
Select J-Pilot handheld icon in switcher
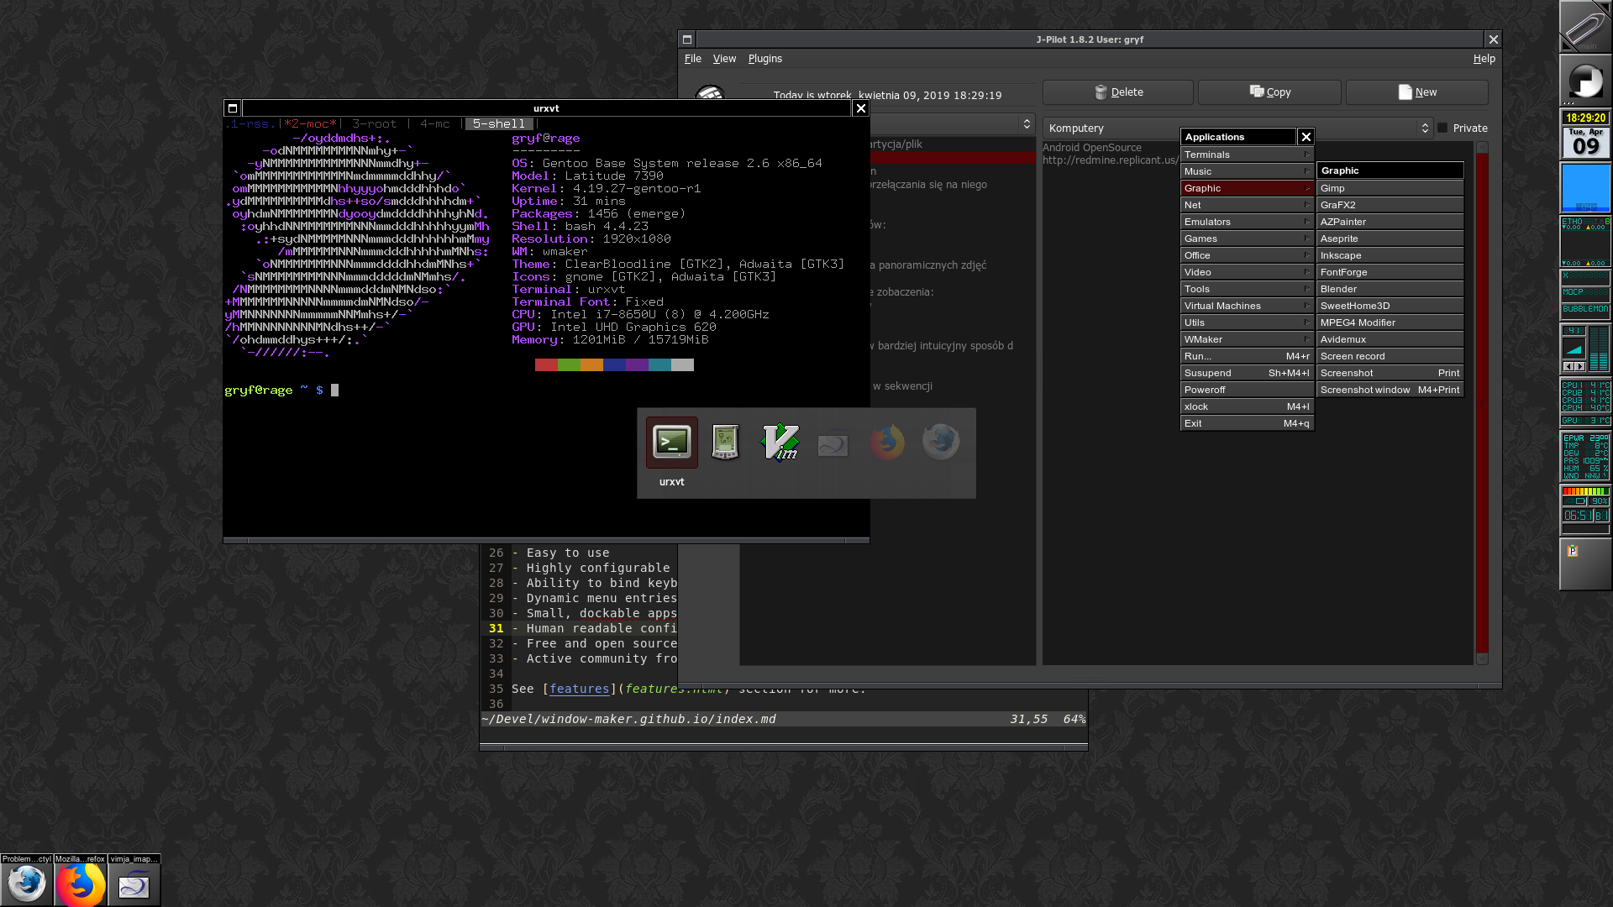[725, 443]
